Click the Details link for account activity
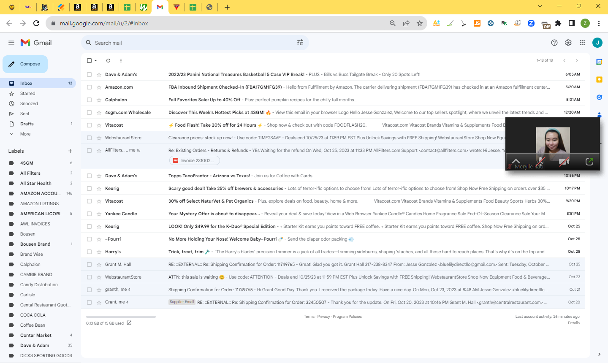The width and height of the screenshot is (608, 363). click(x=573, y=323)
